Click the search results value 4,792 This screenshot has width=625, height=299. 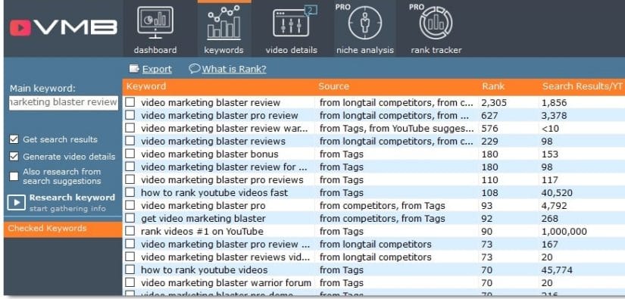[554, 206]
